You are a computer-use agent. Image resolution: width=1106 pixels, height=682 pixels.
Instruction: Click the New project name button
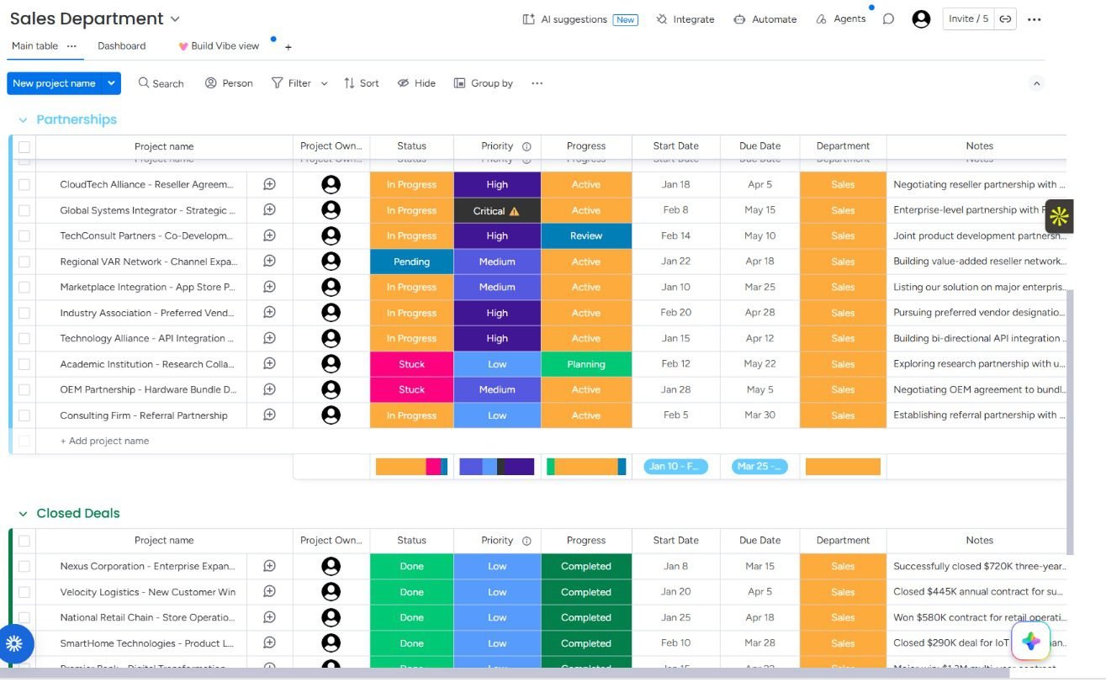point(55,83)
